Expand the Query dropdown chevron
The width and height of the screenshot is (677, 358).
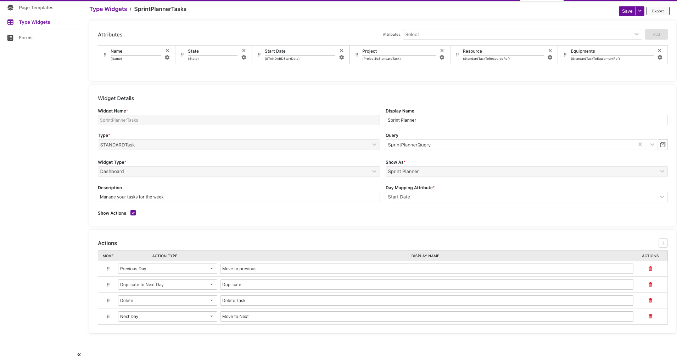[x=652, y=144]
